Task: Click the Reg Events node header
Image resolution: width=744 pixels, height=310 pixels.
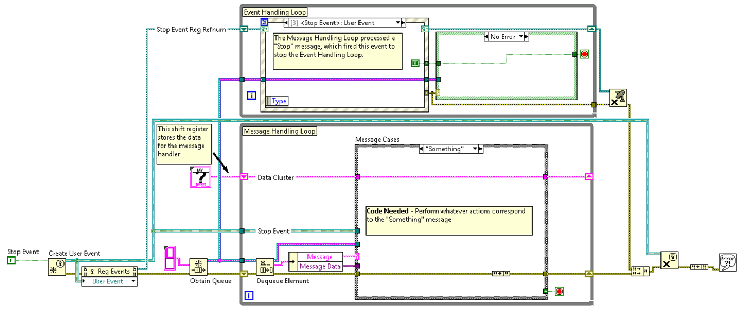Action: coord(110,272)
